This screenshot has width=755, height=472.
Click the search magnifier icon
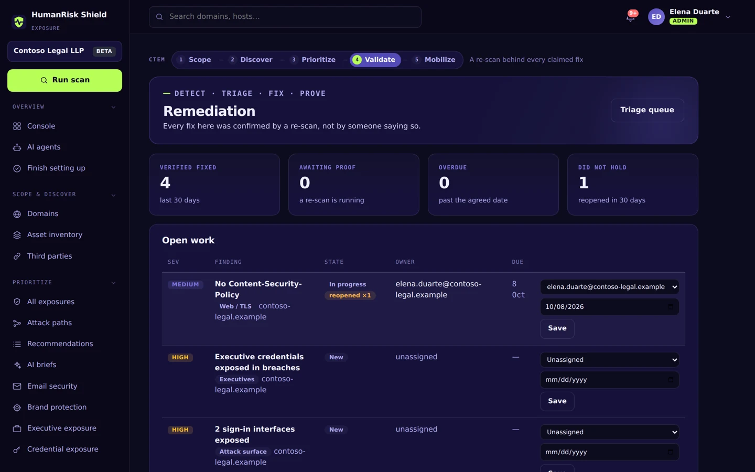click(x=159, y=17)
